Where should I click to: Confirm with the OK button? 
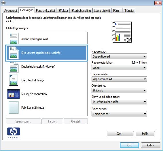(x=129, y=145)
